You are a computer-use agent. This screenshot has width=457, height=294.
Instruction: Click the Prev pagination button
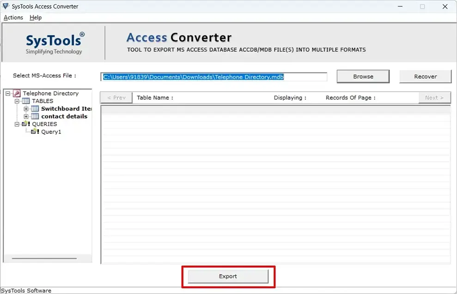(116, 97)
